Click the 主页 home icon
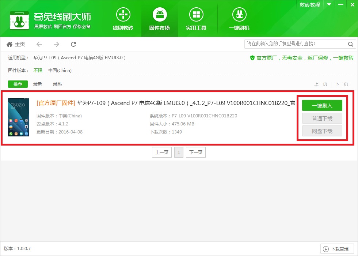Viewport: 358px width, 256px height. (10, 44)
